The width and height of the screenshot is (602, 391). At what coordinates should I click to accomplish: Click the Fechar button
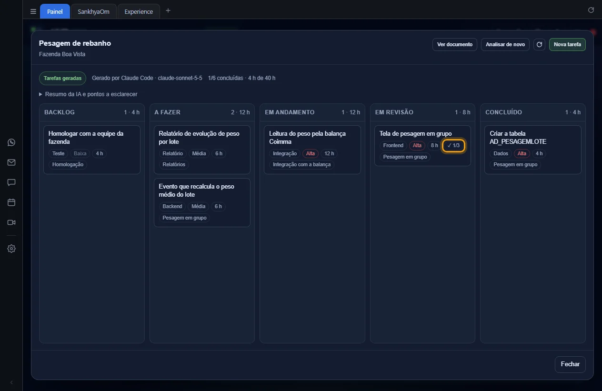[x=570, y=364]
